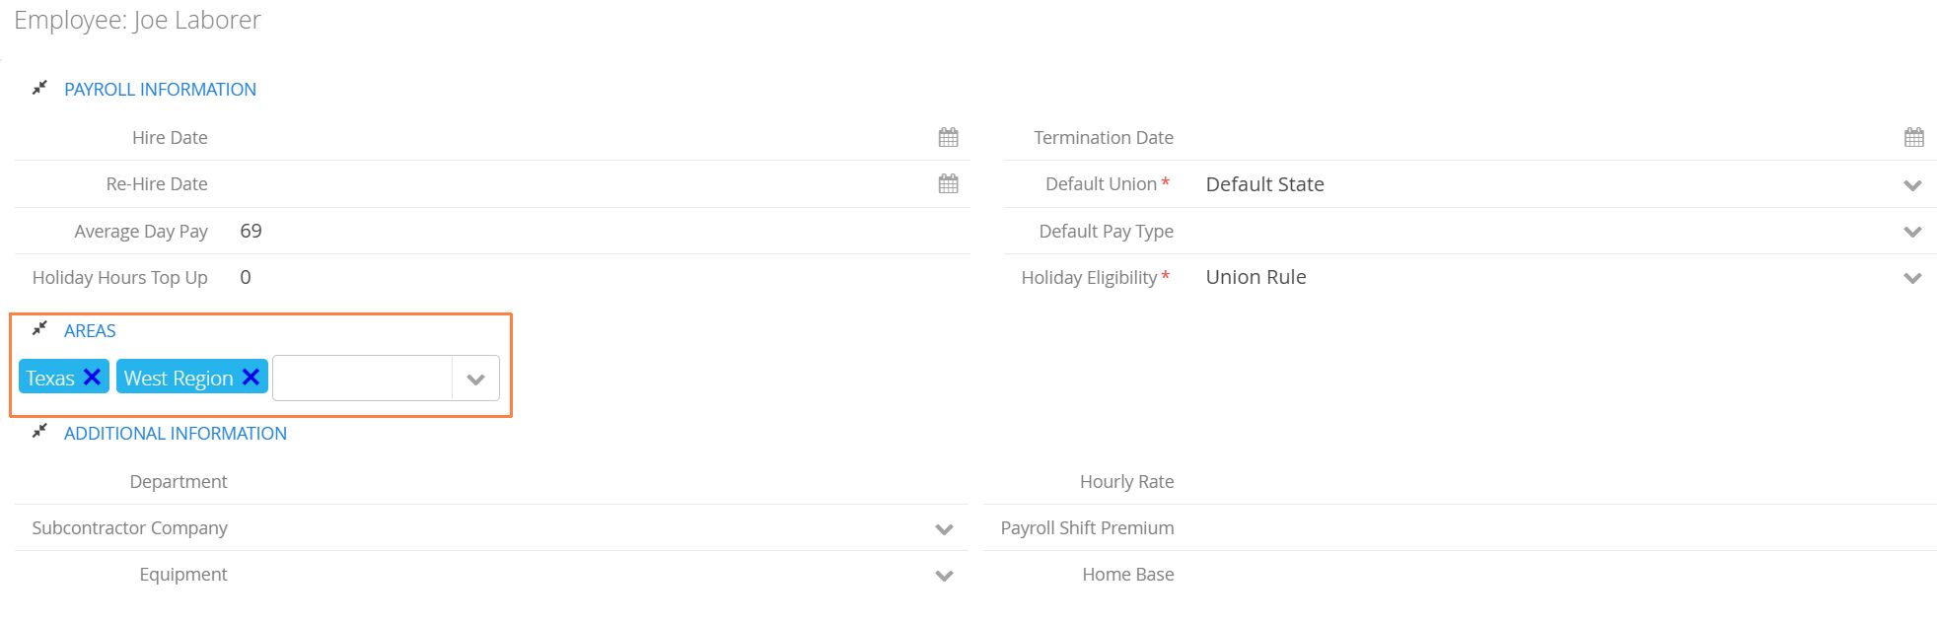Viewport: 1937px width, 622px height.
Task: Collapse the Additional Information section icon
Action: coord(39,431)
